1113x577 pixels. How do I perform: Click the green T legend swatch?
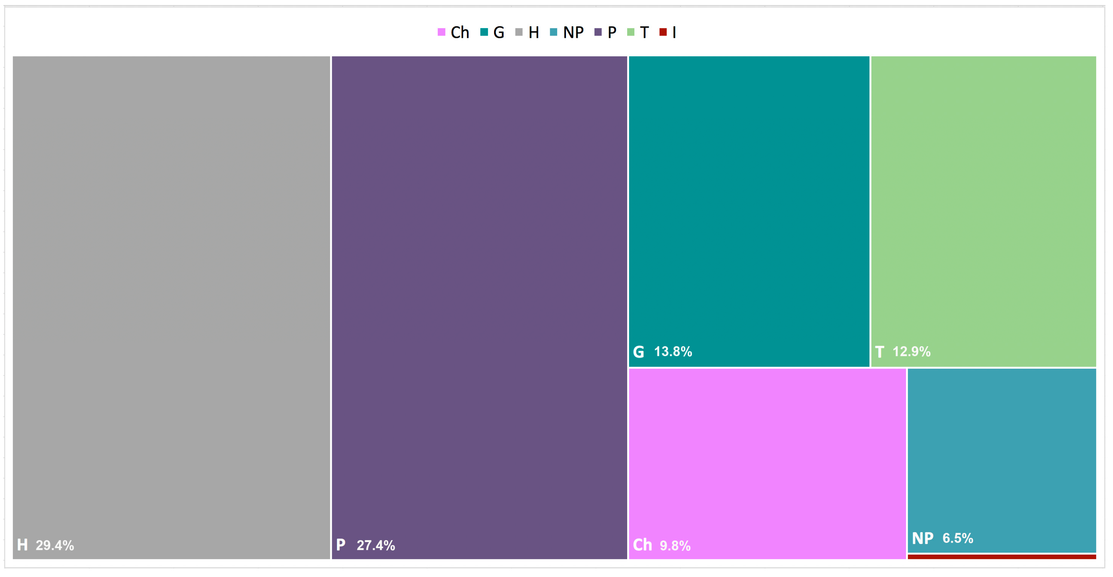click(631, 32)
